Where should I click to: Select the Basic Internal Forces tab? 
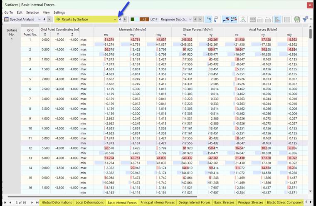tap(122, 202)
